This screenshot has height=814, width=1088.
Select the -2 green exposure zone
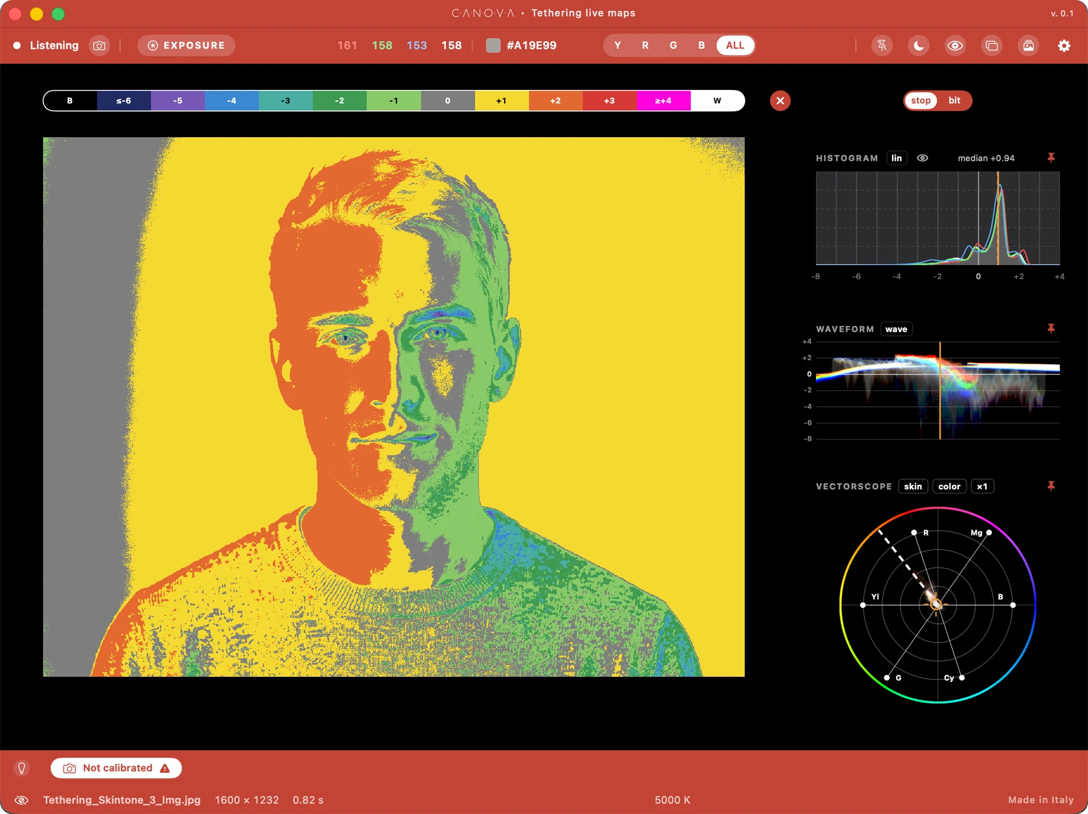tap(340, 101)
